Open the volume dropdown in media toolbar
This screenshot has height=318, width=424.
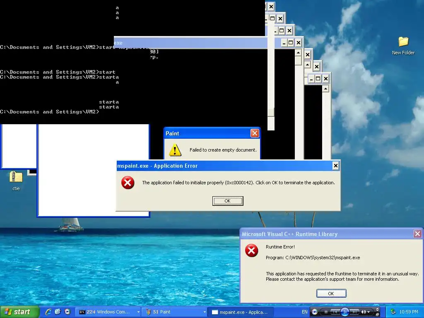pyautogui.click(x=368, y=312)
